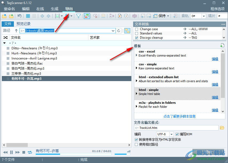
Task: Add a new template with the green plus icon
Action: point(222,45)
